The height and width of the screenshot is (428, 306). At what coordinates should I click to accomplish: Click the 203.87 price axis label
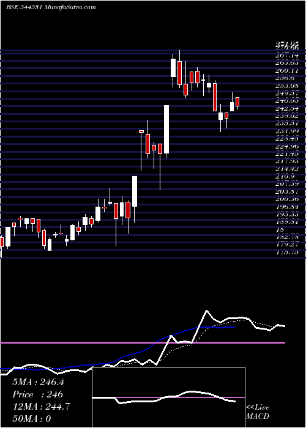click(x=287, y=192)
